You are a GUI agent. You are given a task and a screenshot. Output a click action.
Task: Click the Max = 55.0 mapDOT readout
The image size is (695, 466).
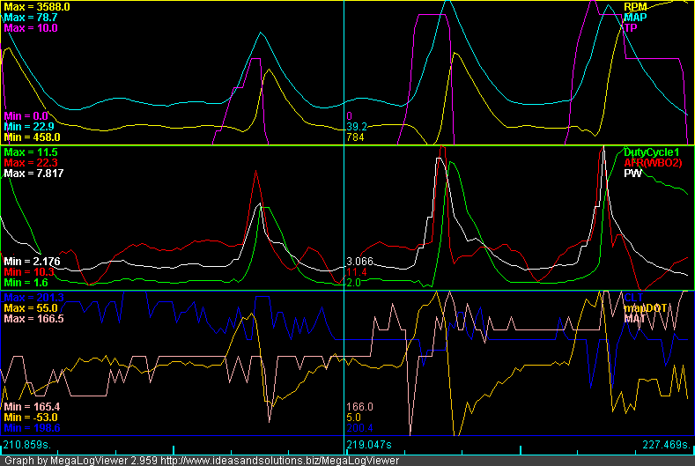(x=31, y=307)
